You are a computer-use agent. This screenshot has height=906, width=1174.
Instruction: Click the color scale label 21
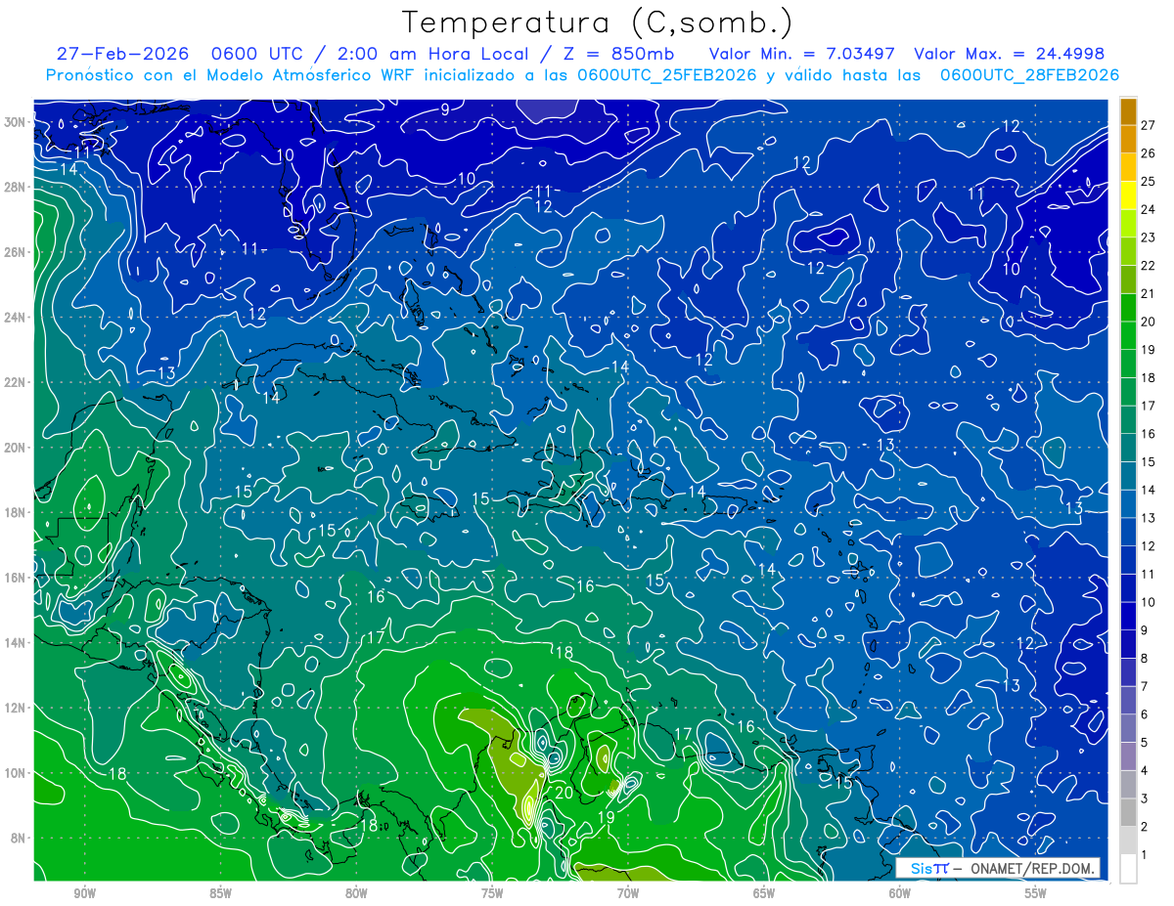[1149, 294]
